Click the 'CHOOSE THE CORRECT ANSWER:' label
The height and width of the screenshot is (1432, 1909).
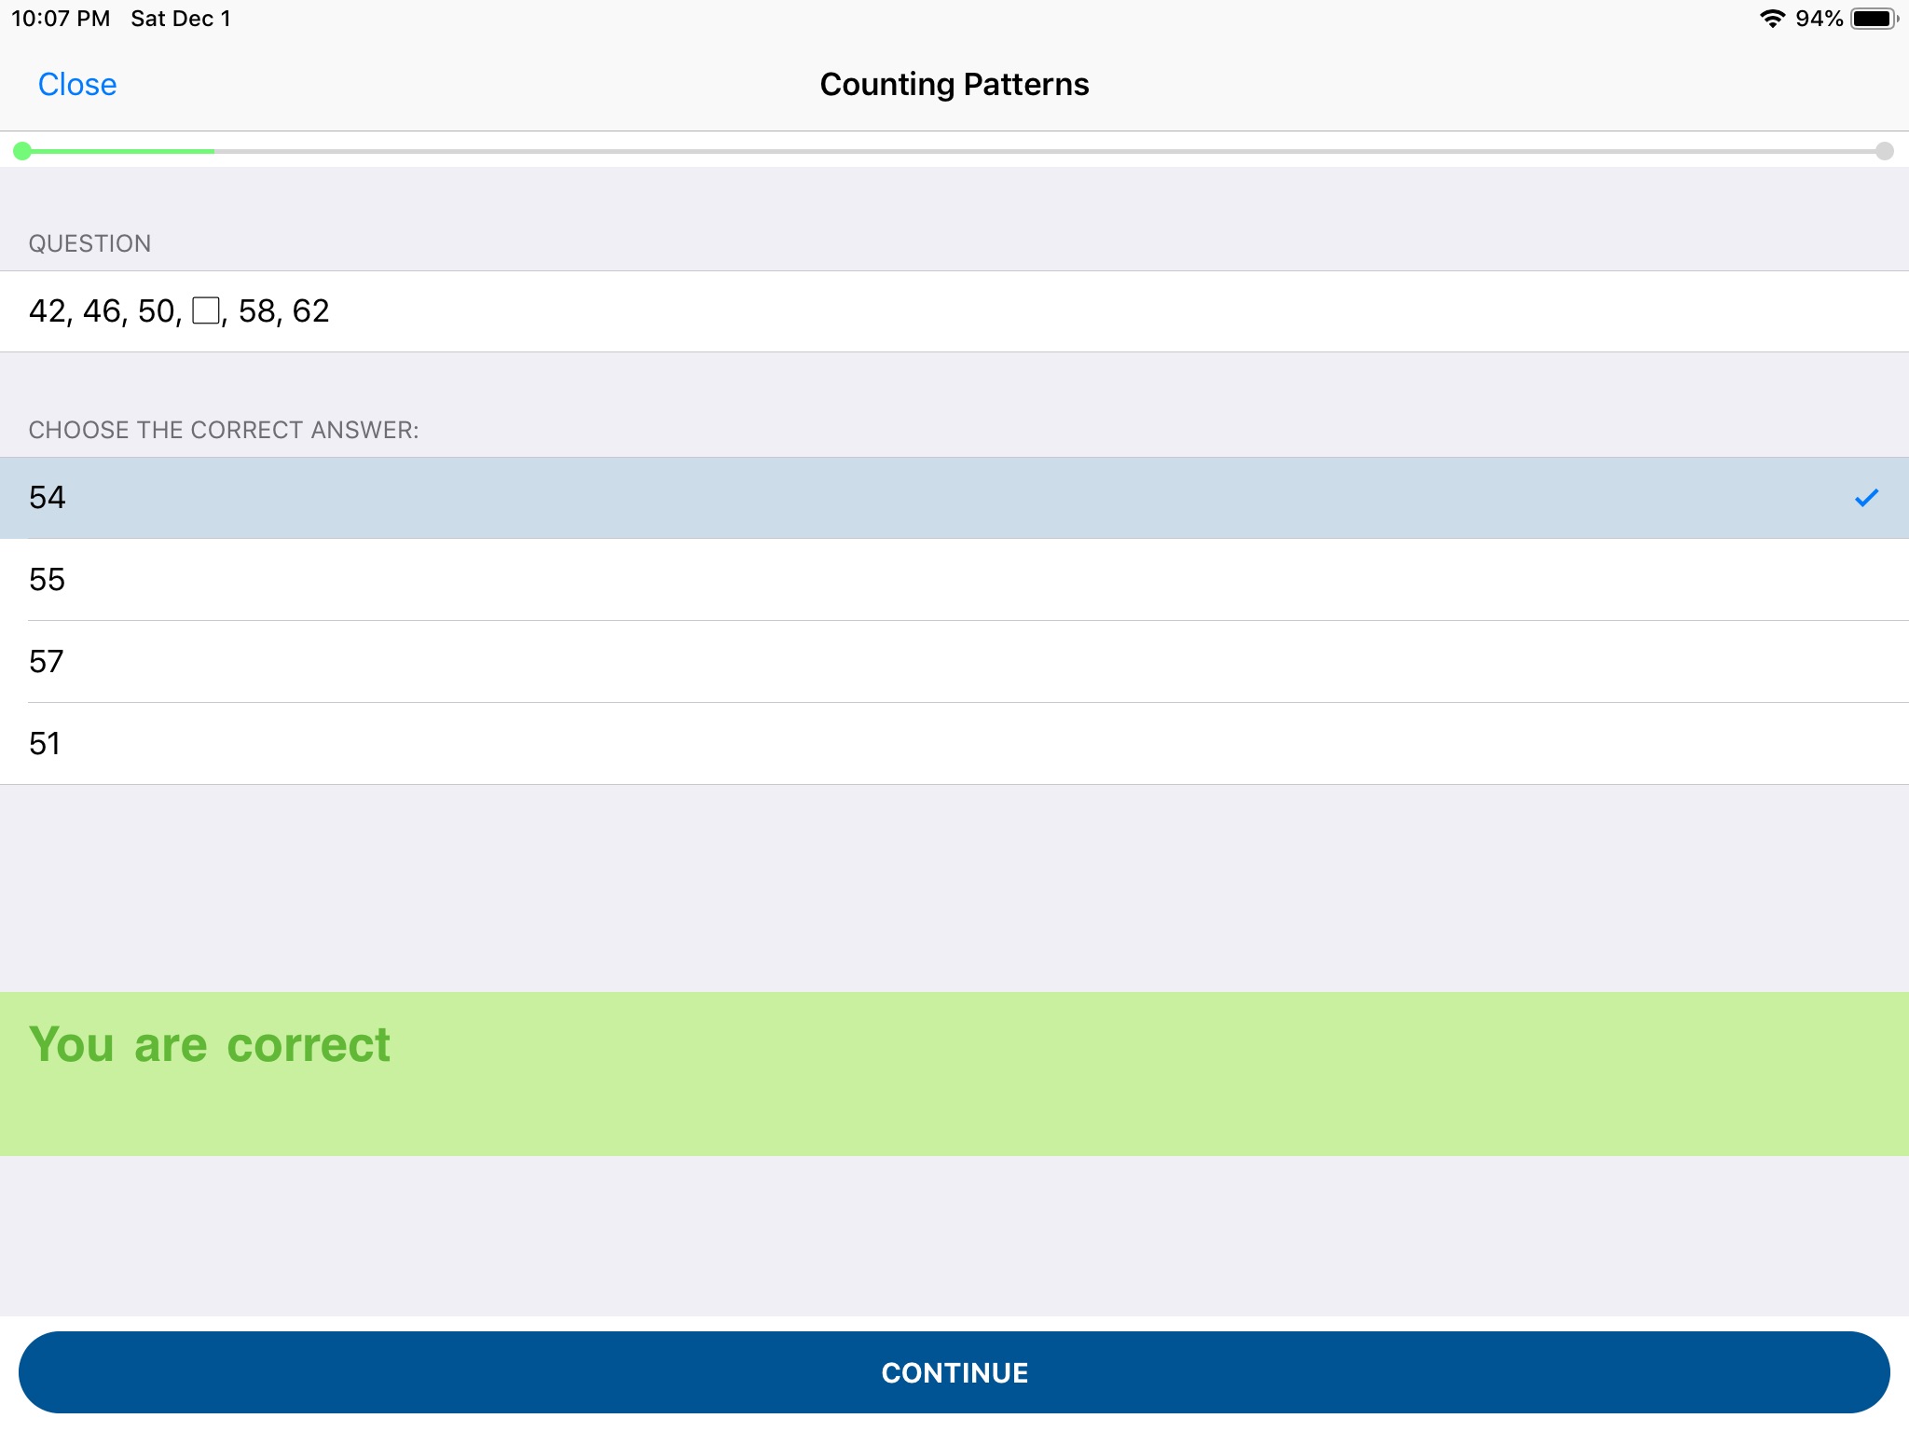[224, 430]
